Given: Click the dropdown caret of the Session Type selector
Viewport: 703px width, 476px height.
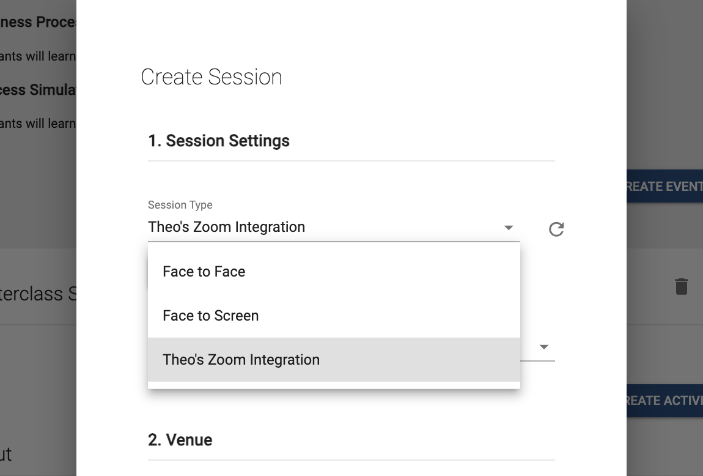Looking at the screenshot, I should point(509,227).
